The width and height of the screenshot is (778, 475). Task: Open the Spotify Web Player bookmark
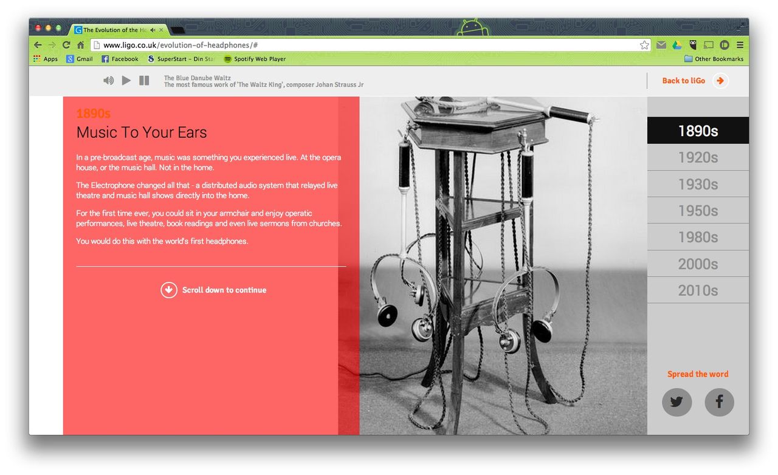pos(255,59)
